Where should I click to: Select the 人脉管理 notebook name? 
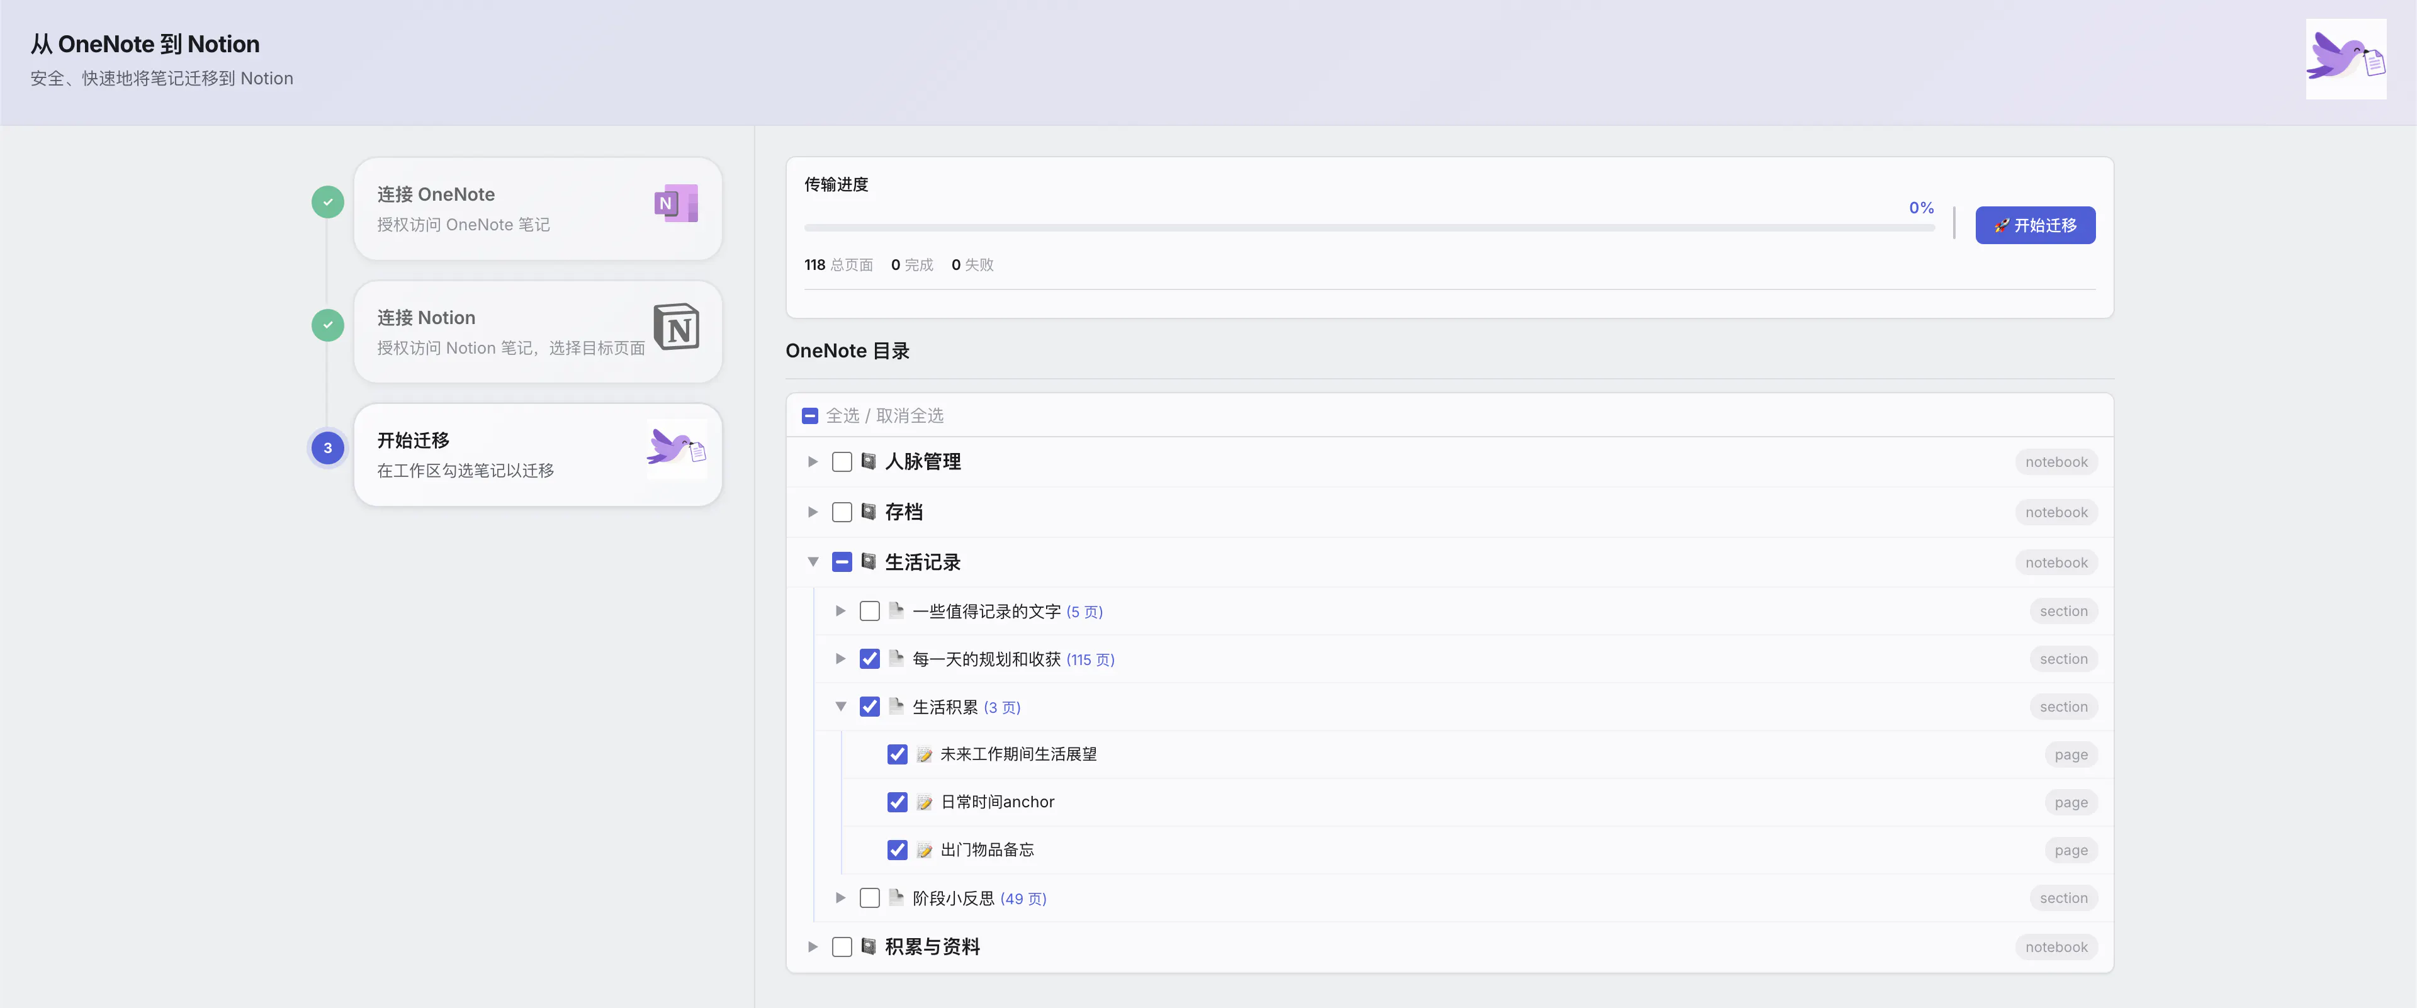coord(922,461)
